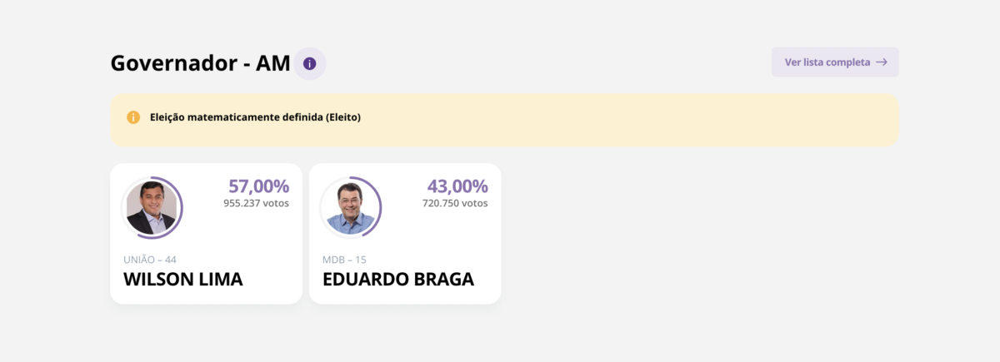Click the orange info icon in the yellow banner
Viewport: 1000px width, 362px height.
click(x=133, y=117)
